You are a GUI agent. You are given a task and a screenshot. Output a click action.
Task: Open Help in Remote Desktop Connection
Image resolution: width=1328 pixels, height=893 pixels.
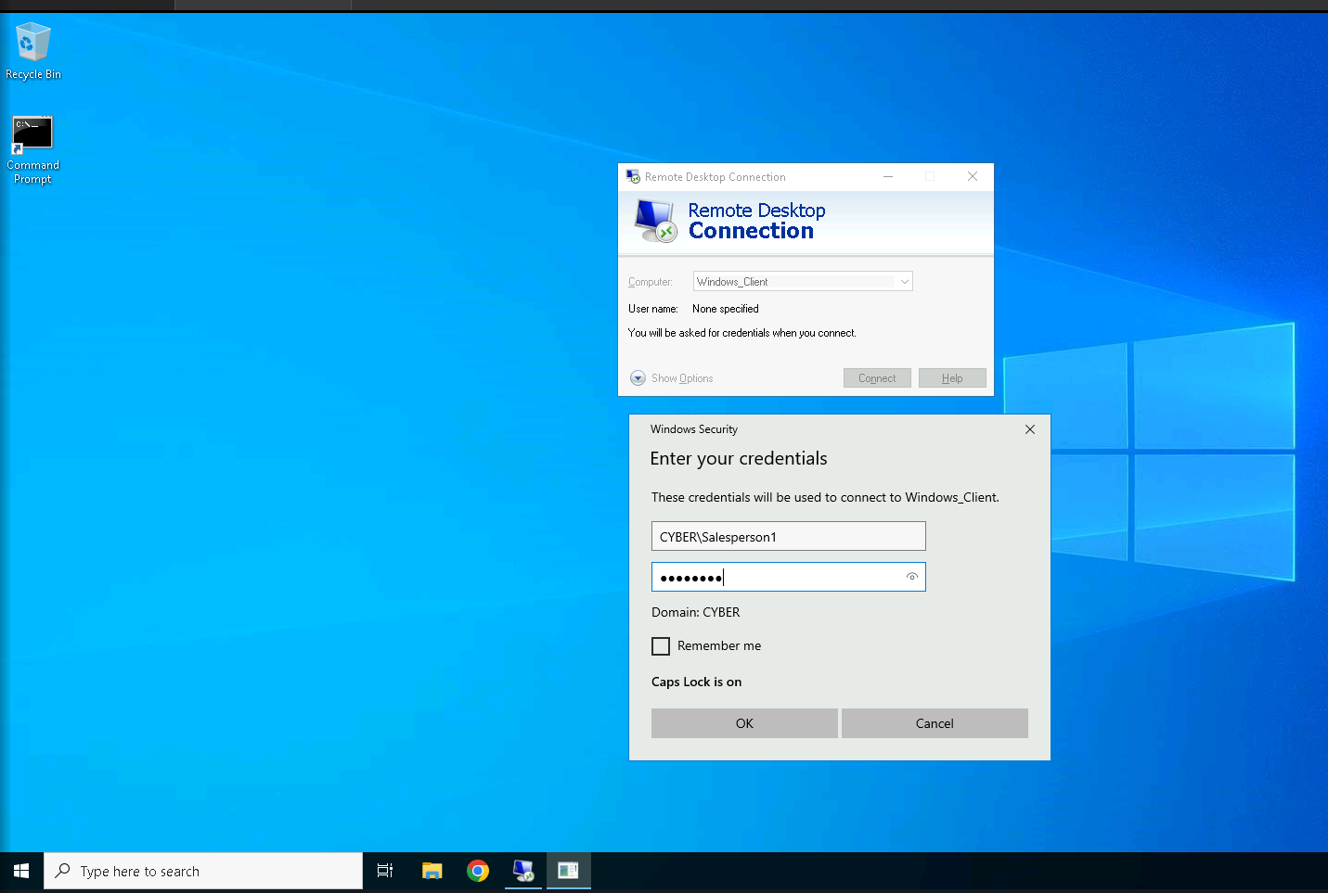coord(952,378)
